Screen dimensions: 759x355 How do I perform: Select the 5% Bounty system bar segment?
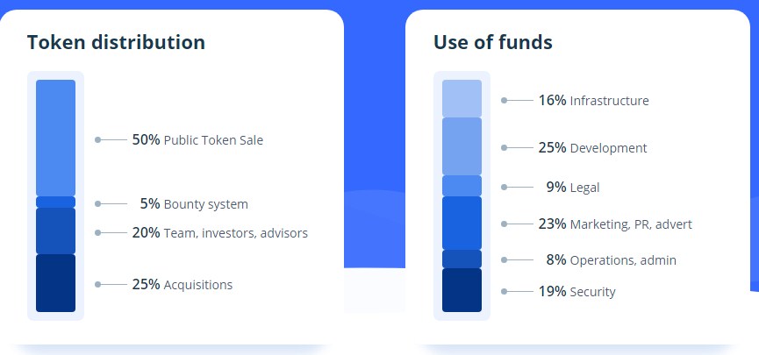pos(55,202)
